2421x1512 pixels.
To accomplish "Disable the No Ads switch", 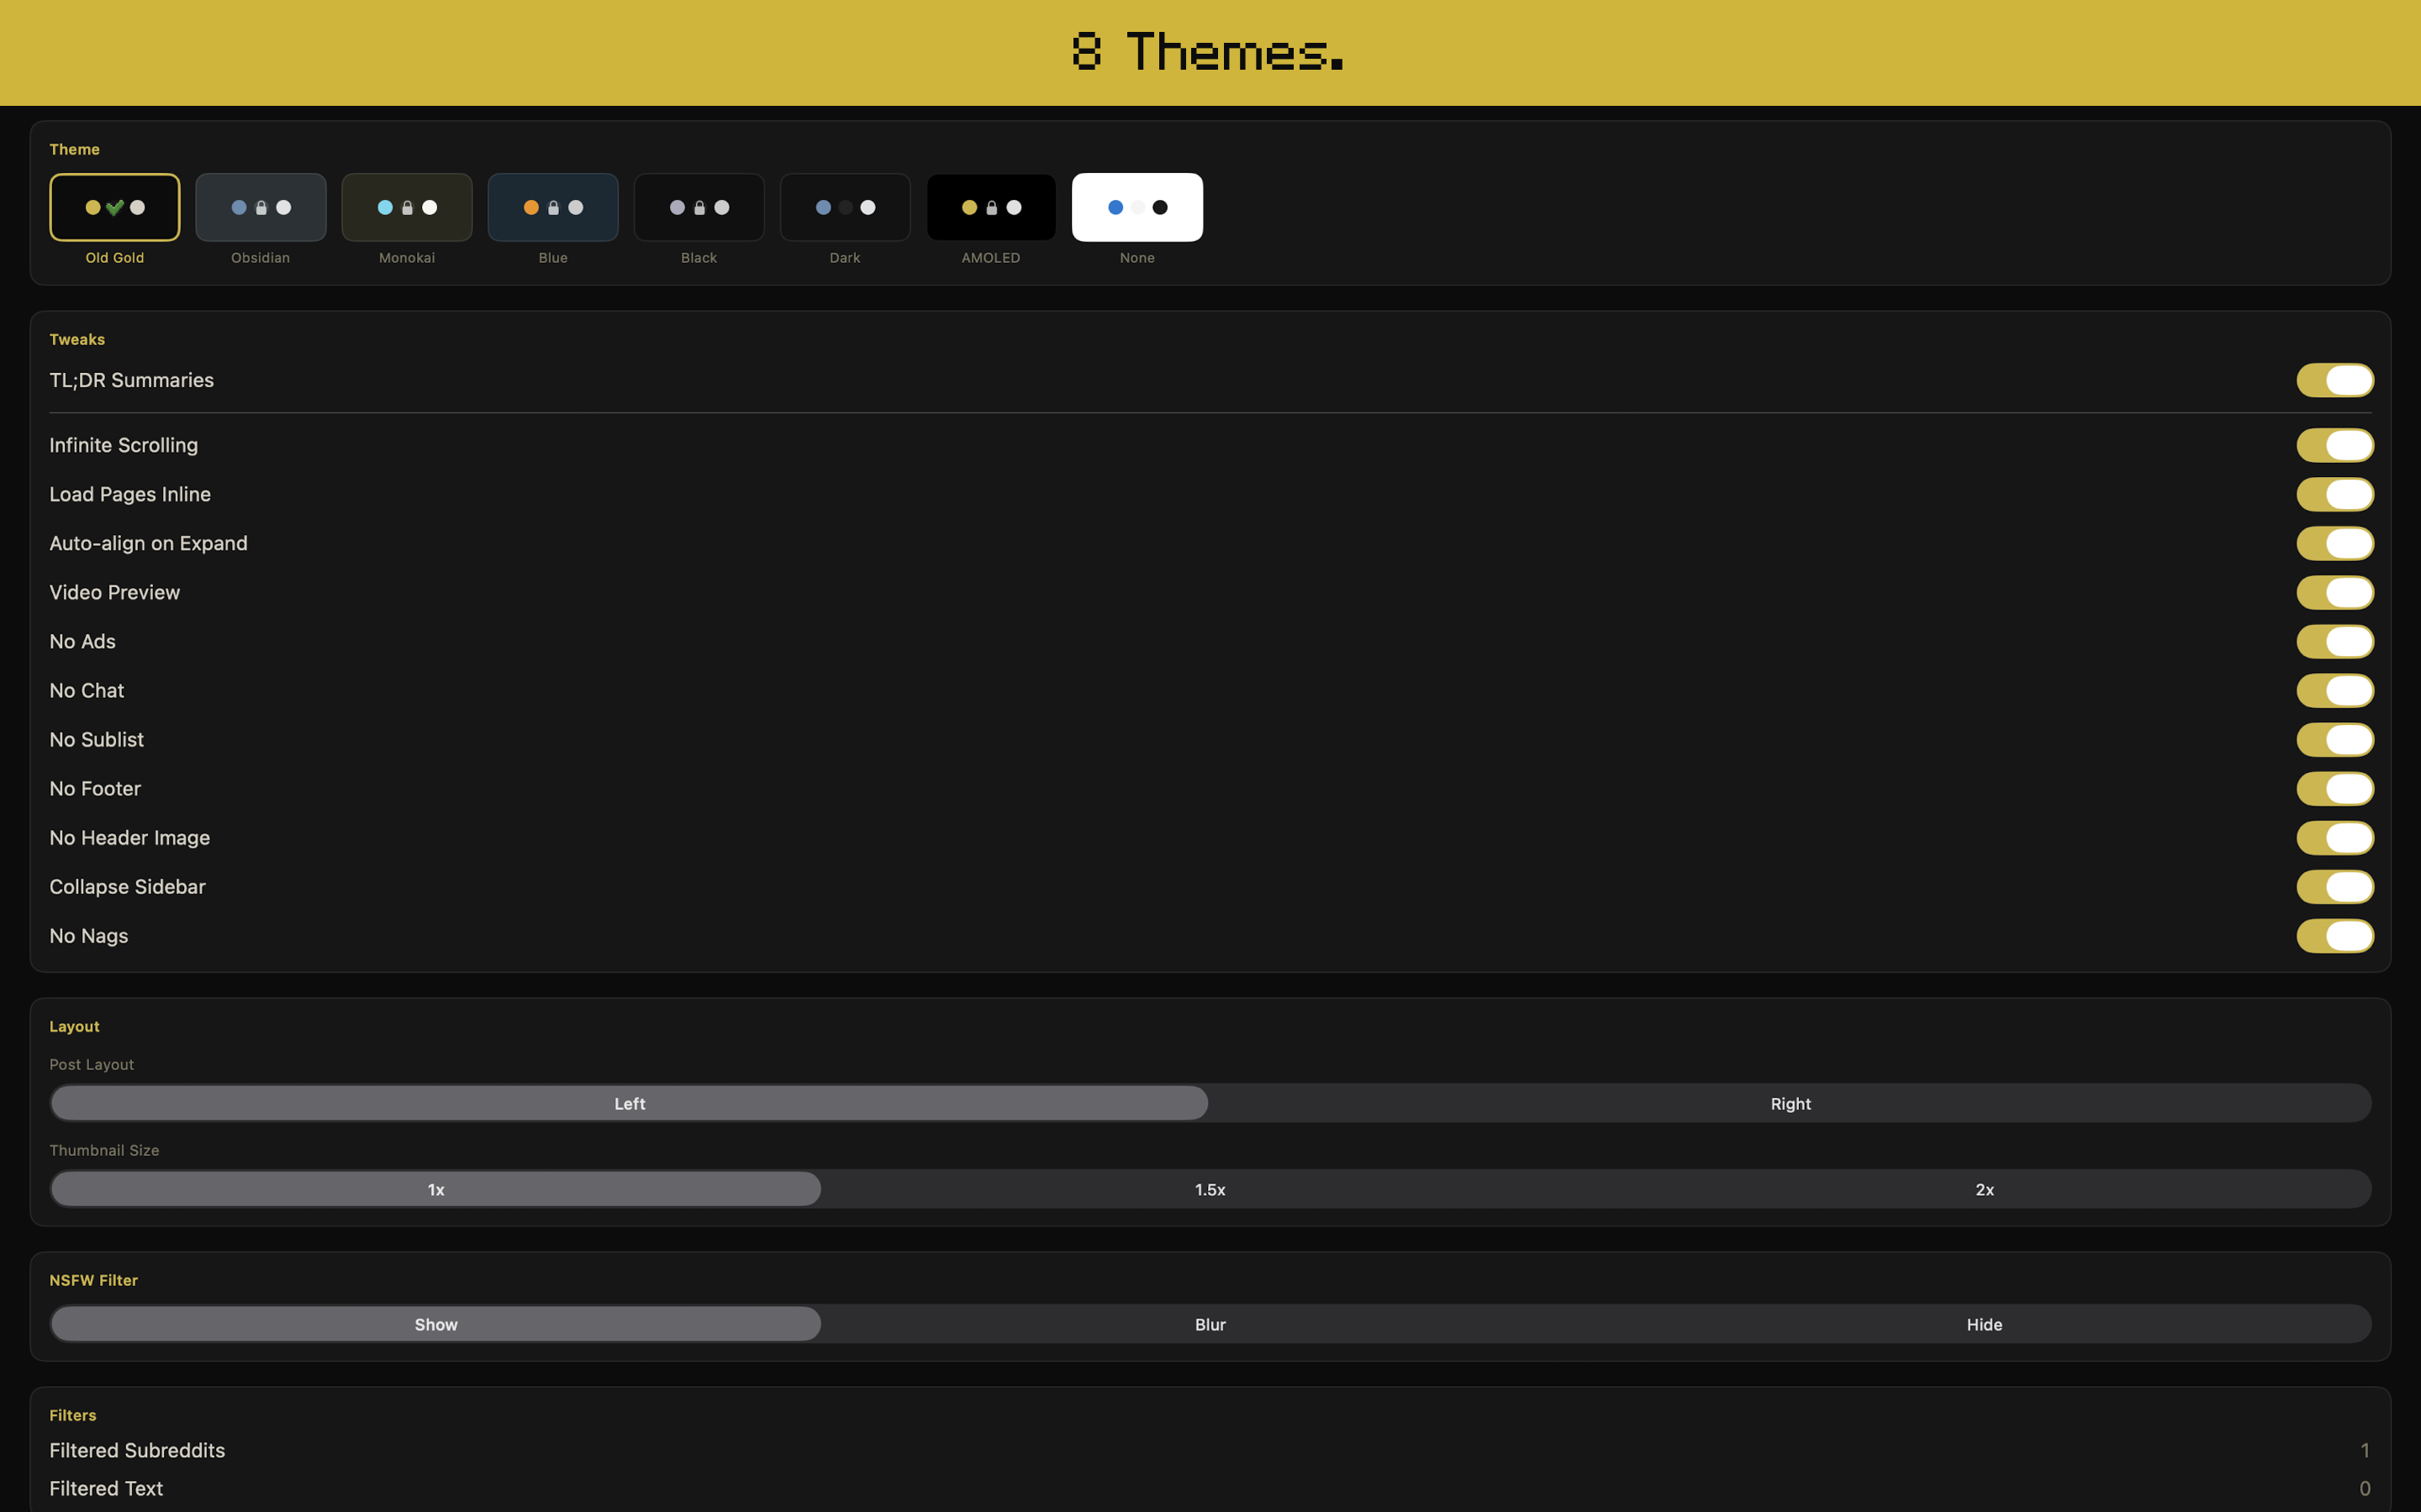I will [x=2335, y=641].
